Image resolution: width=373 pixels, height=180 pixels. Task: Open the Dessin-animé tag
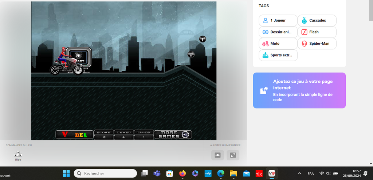278,32
